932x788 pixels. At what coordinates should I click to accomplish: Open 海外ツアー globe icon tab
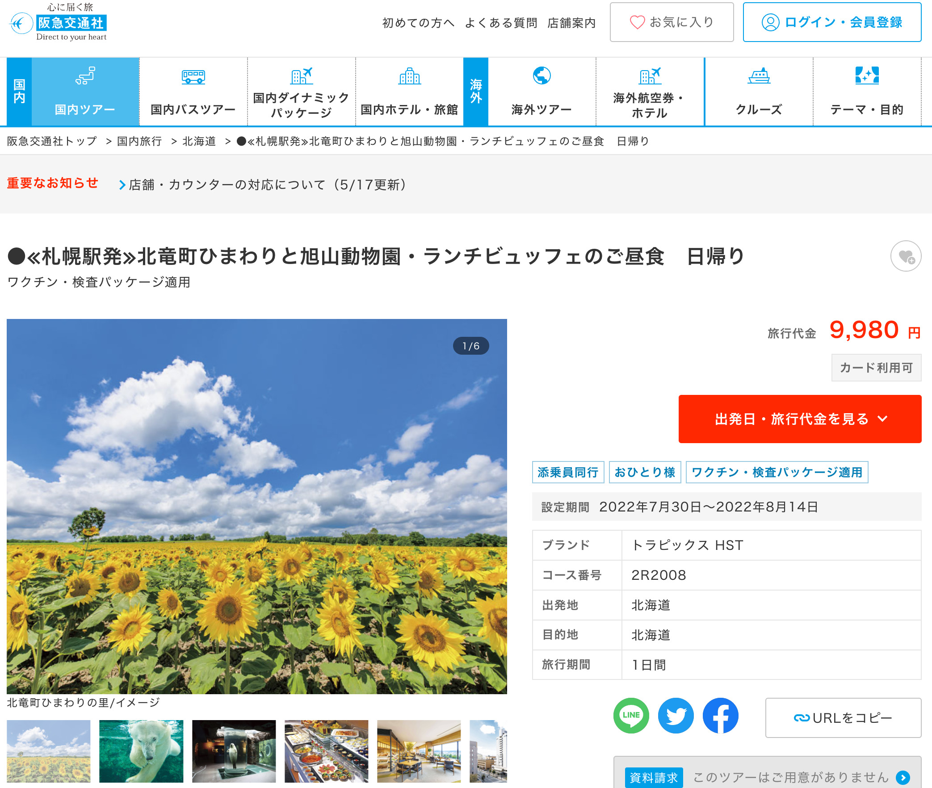point(542,92)
